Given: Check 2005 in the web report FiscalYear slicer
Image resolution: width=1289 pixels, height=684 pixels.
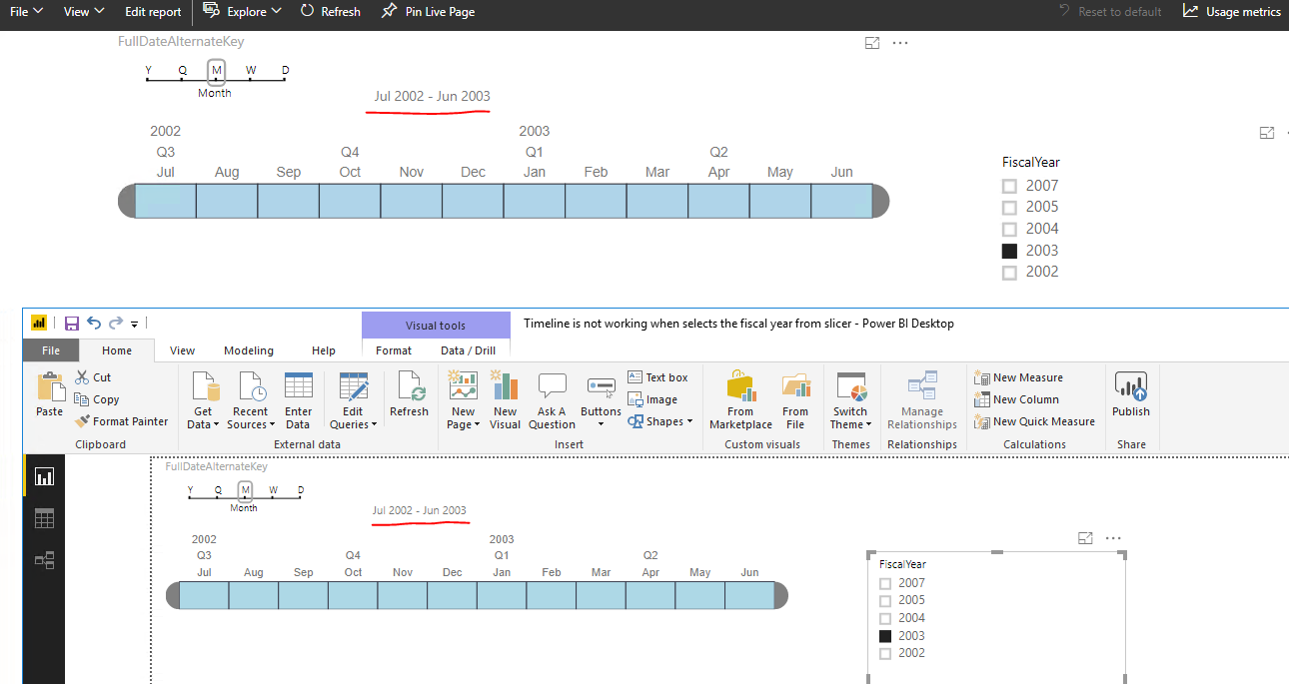Looking at the screenshot, I should pyautogui.click(x=1009, y=208).
